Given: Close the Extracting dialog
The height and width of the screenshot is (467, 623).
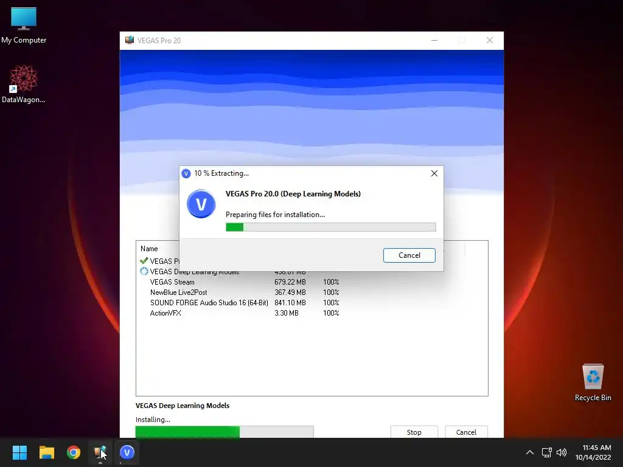Looking at the screenshot, I should (434, 173).
